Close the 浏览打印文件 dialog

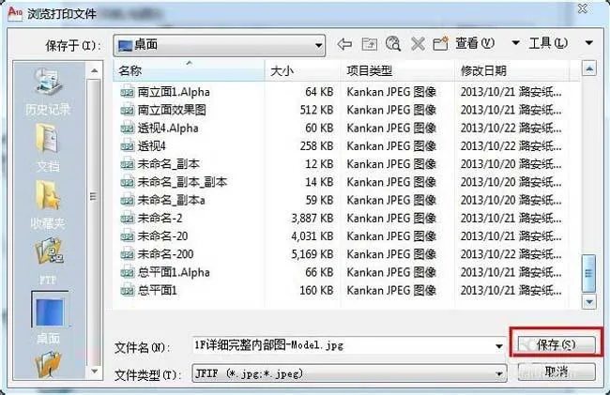point(583,8)
